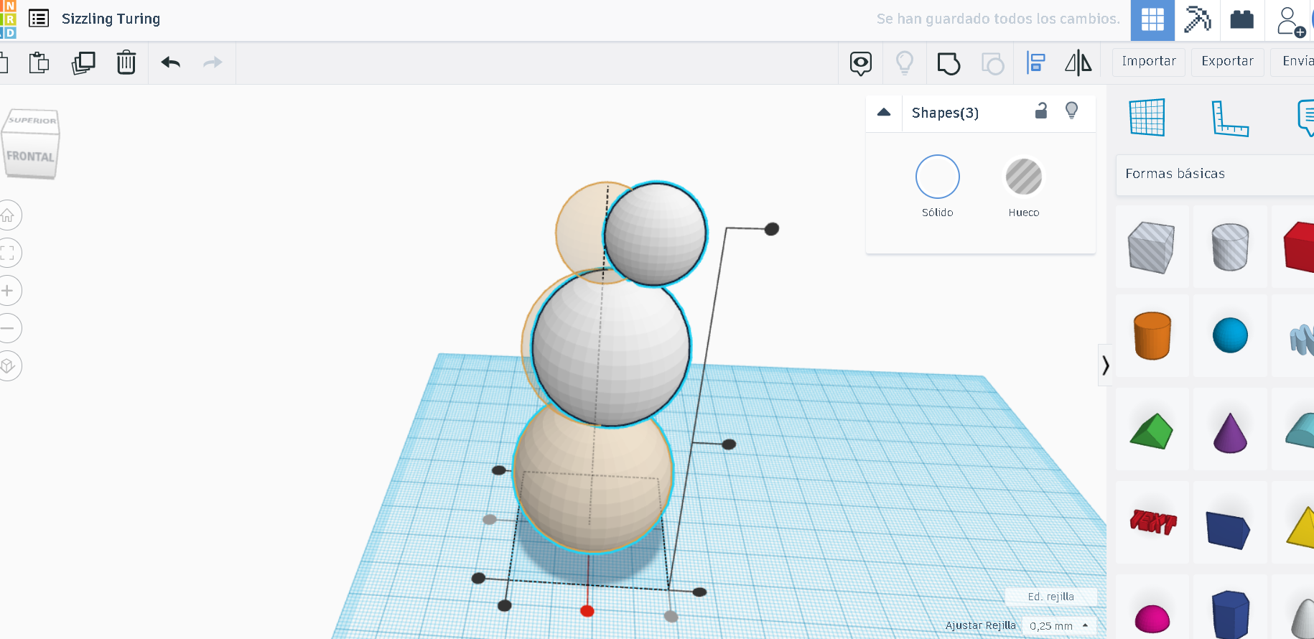Open the Align tool
Image resolution: width=1314 pixels, height=639 pixels.
[x=1035, y=63]
